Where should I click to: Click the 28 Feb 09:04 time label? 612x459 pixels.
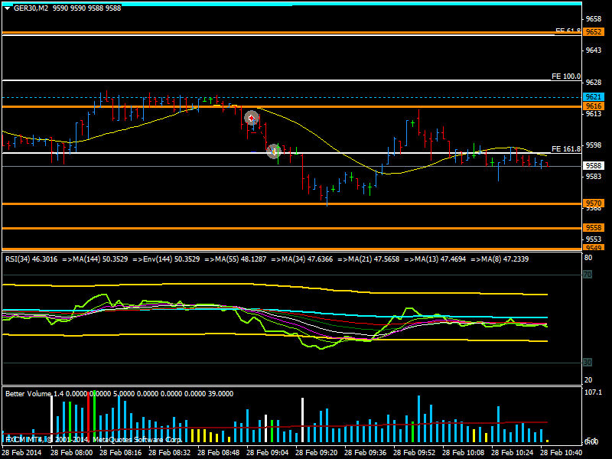coord(269,452)
